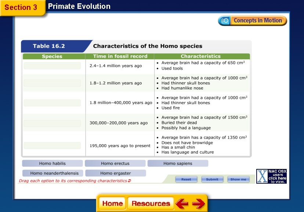The image size is (304, 212).
Task: Select the Homo neanderthalensis option
Action: 53,173
